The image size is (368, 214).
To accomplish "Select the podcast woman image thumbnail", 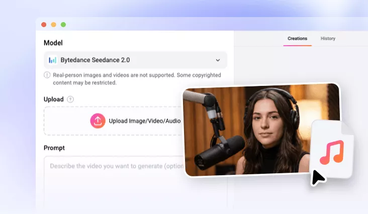I will [x=261, y=130].
